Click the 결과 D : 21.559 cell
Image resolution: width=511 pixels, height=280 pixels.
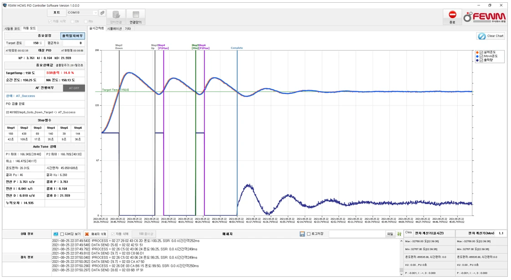65,196
